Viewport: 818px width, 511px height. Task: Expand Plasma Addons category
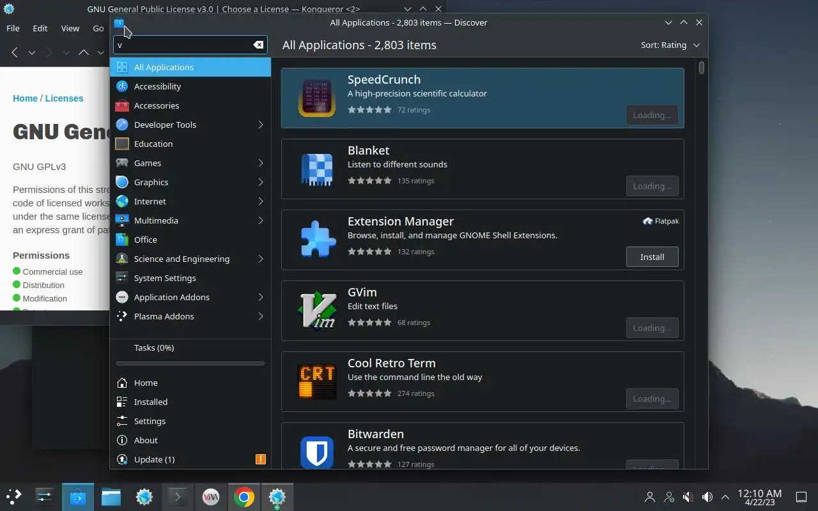[261, 316]
